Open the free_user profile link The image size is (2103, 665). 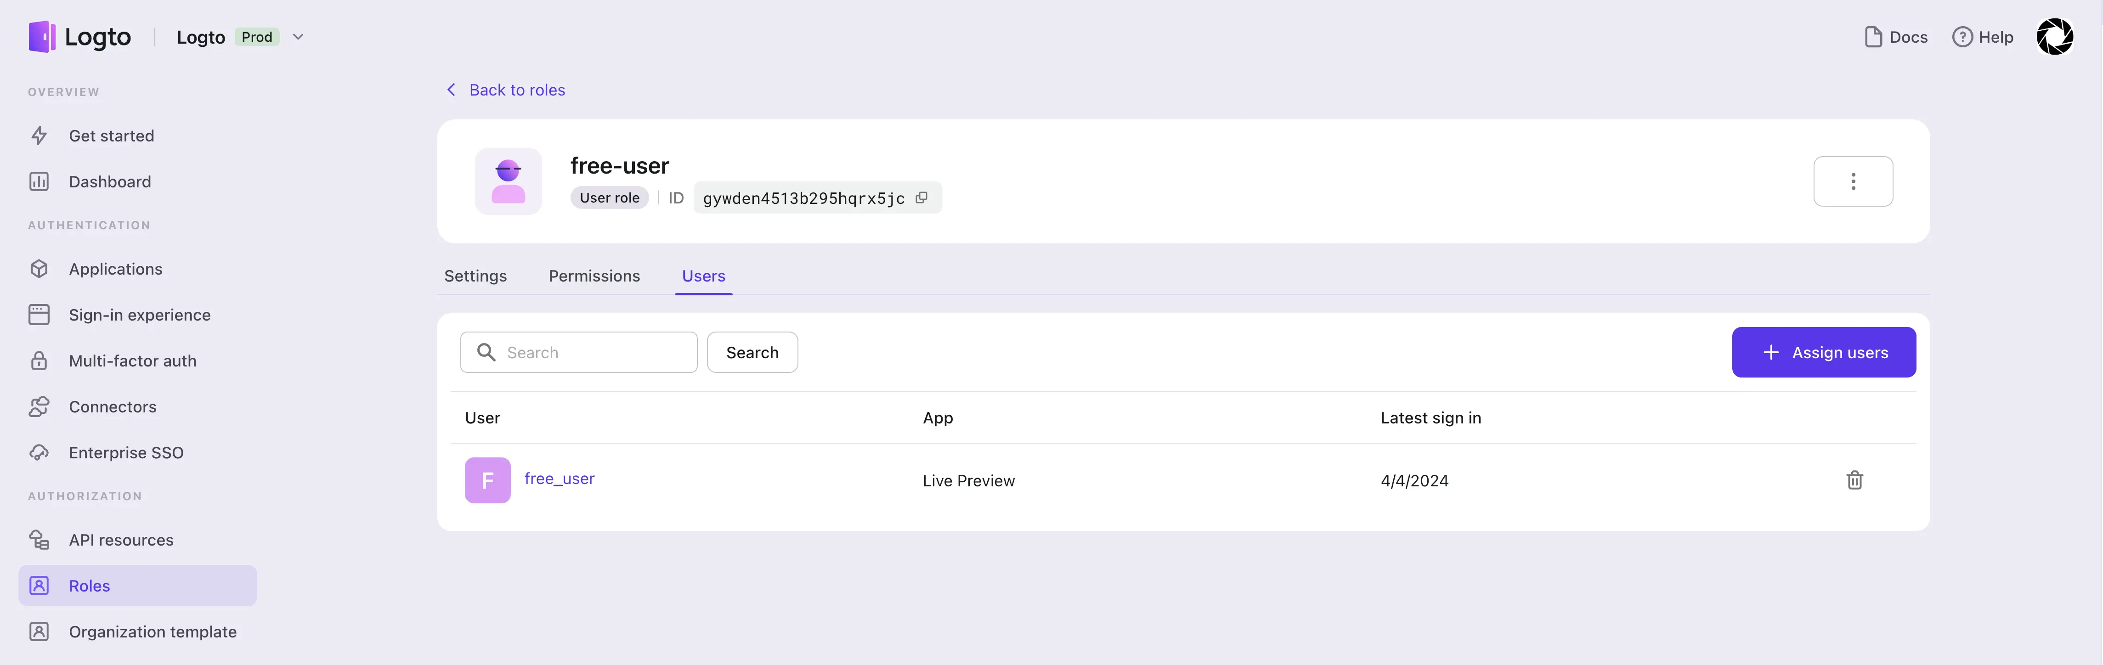559,479
